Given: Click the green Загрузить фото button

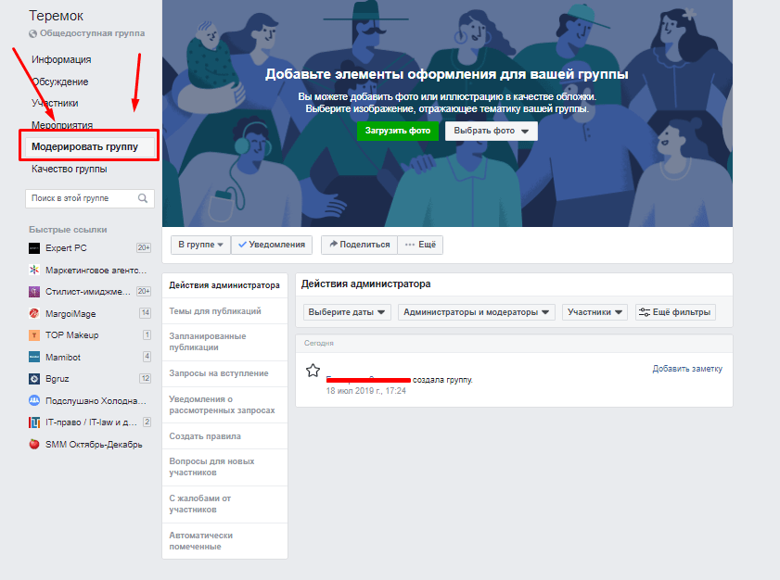Looking at the screenshot, I should click(398, 131).
